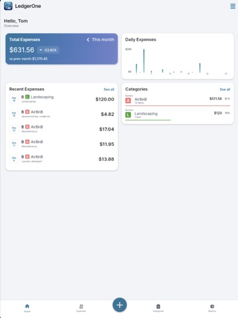Tap the Add expense plus button
This screenshot has height=318, width=238.
[x=120, y=305]
